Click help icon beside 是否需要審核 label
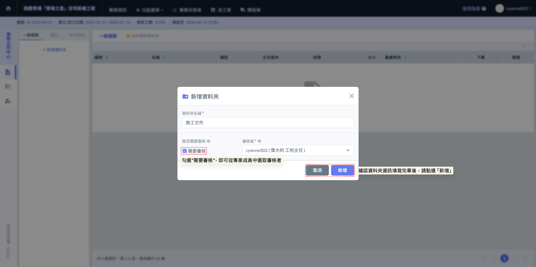 tap(209, 141)
